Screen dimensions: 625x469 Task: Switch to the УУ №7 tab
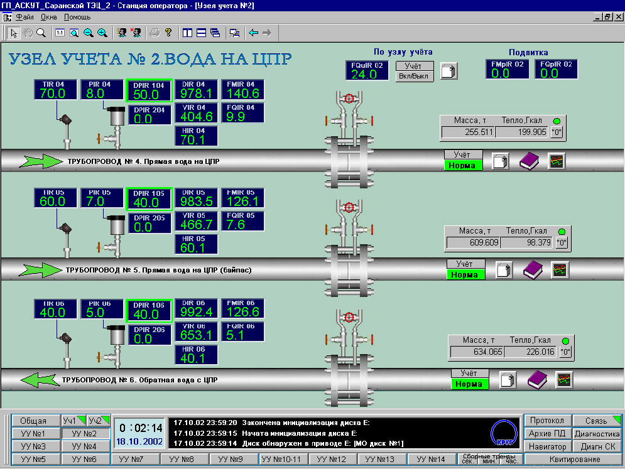135,460
